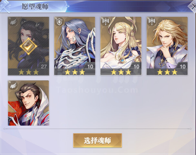Click the three-star rating under blonde woman card
The image size is (196, 155).
click(121, 72)
